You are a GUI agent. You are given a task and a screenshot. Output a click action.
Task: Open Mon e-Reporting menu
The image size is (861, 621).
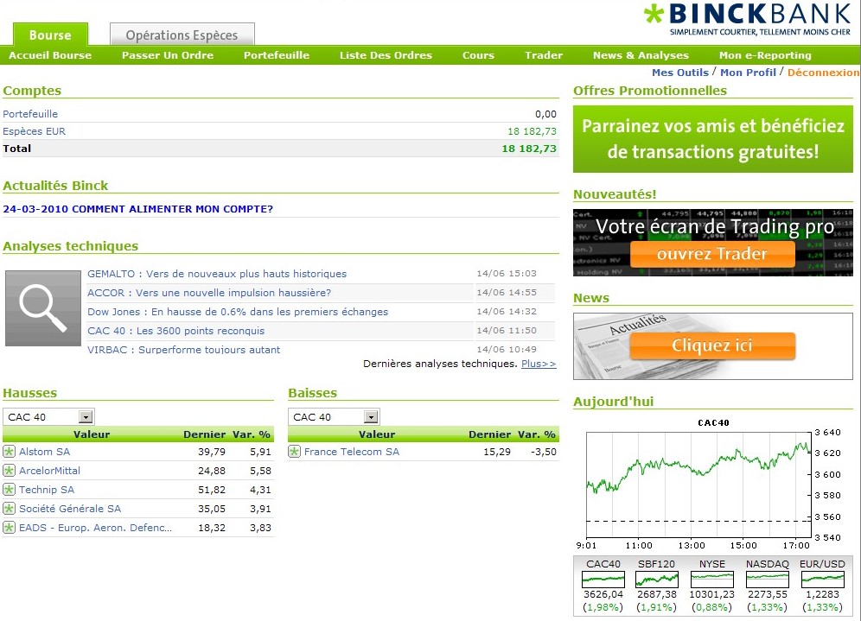(x=765, y=55)
